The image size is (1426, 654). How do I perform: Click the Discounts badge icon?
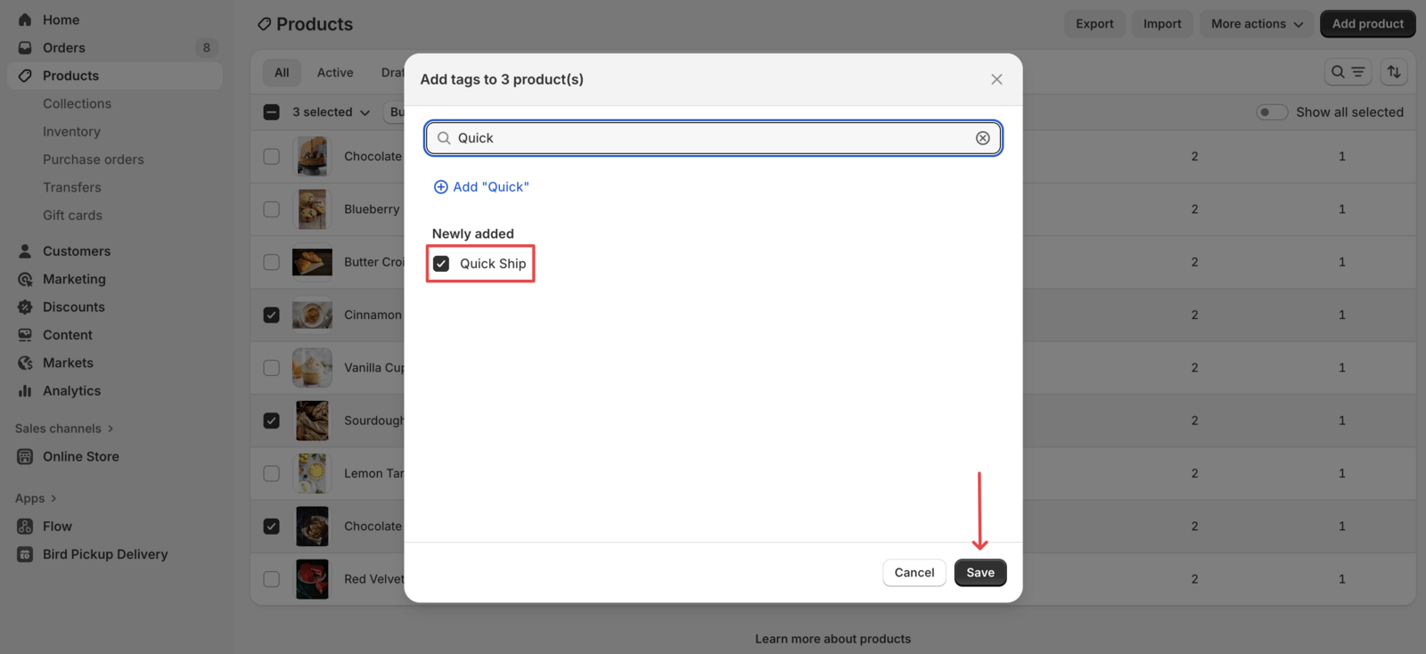pyautogui.click(x=25, y=307)
